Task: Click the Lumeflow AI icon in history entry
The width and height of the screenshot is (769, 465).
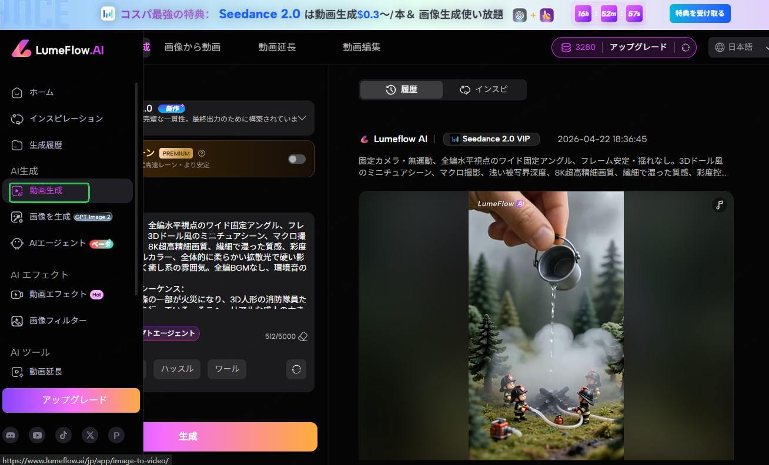Action: pyautogui.click(x=365, y=139)
